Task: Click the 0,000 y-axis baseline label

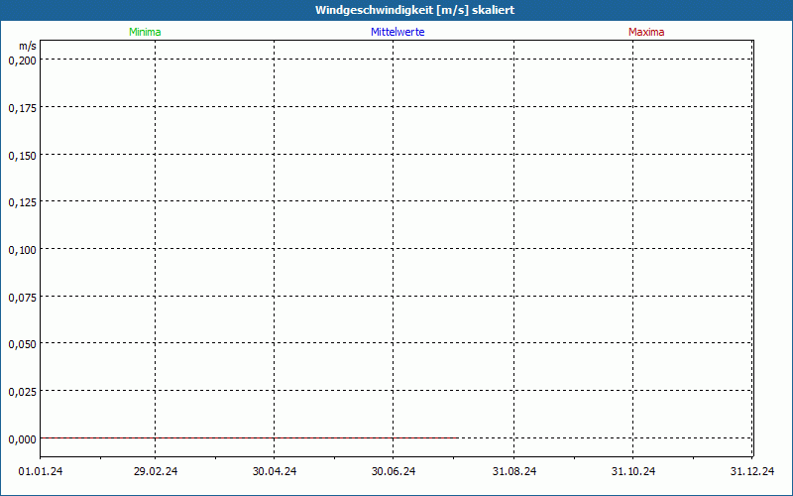Action: click(22, 438)
